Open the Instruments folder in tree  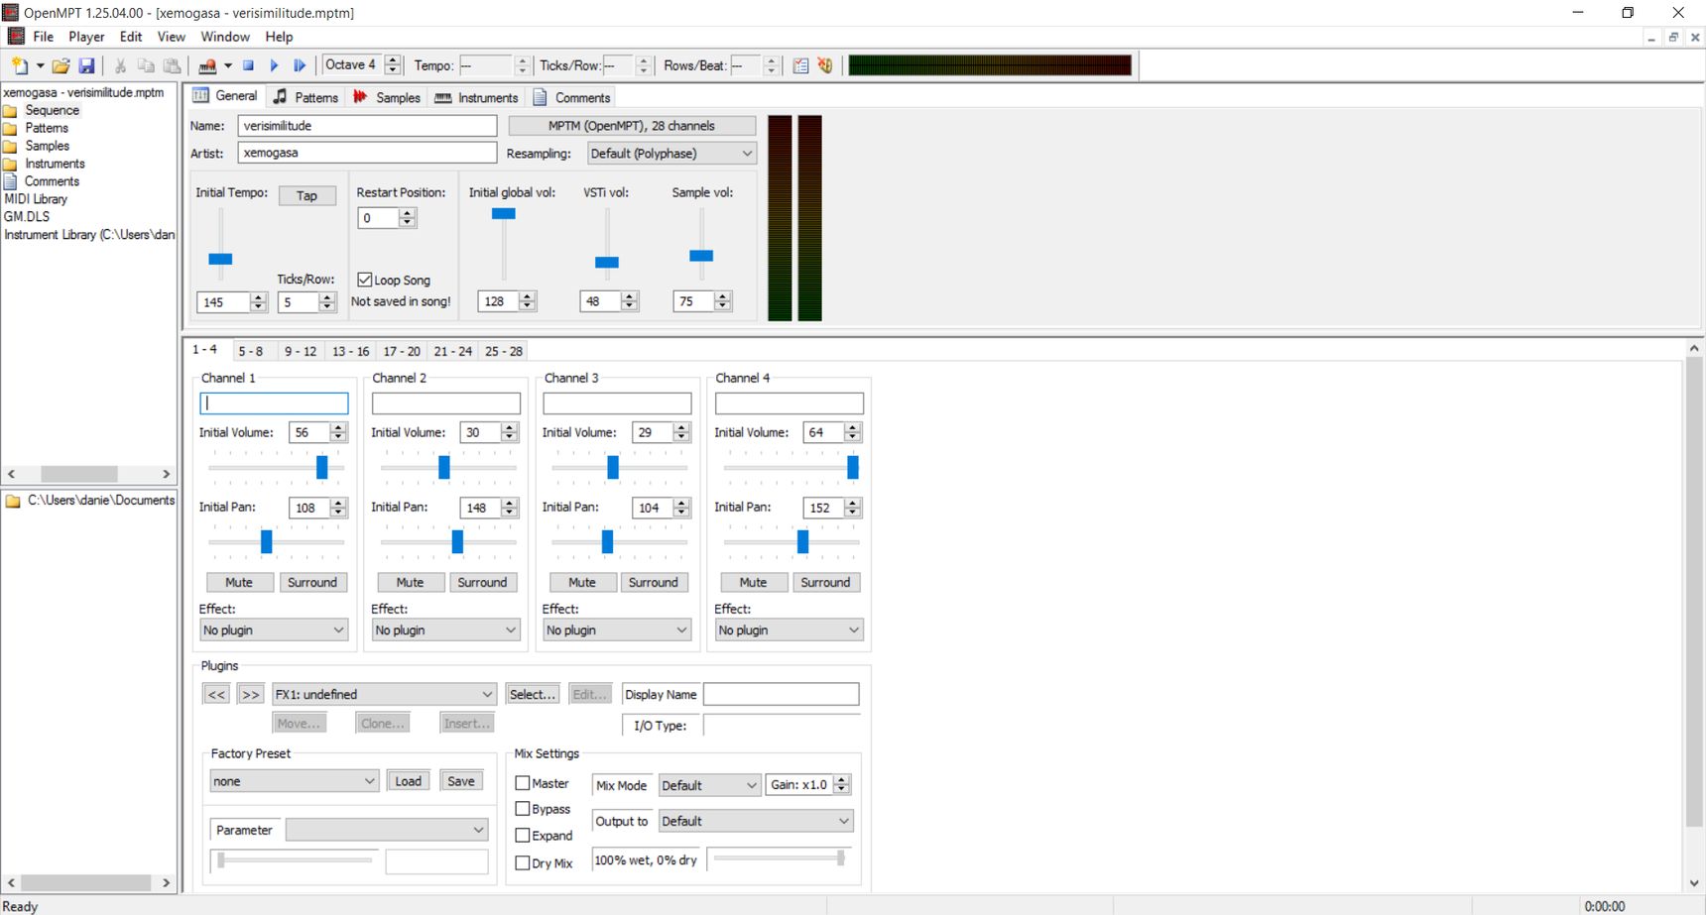55,164
